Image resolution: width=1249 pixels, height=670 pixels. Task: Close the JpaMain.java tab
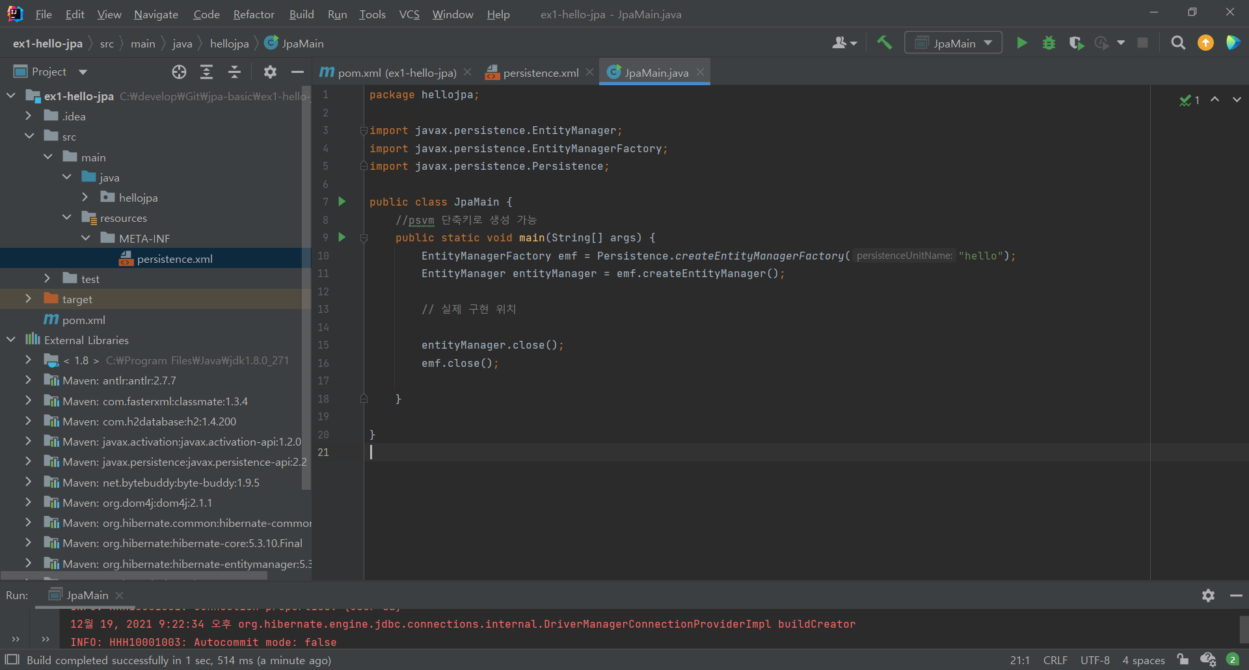(x=700, y=72)
